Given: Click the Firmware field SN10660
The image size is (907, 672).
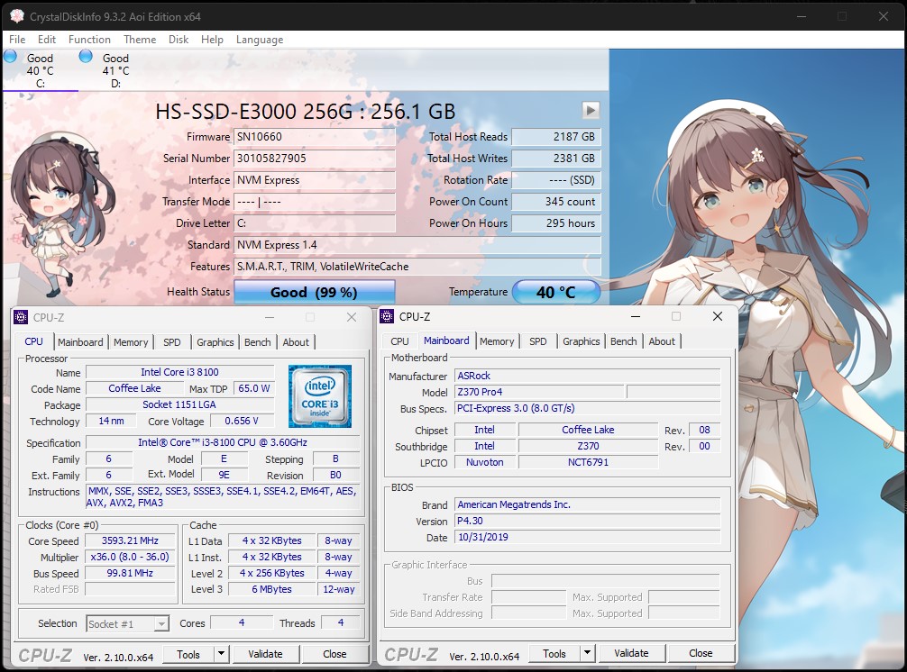Looking at the screenshot, I should (x=315, y=137).
